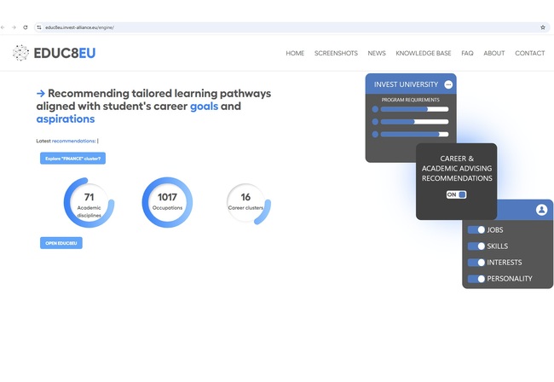The width and height of the screenshot is (554, 382).
Task: Switch off the career advising ON toggle
Action: (x=457, y=194)
